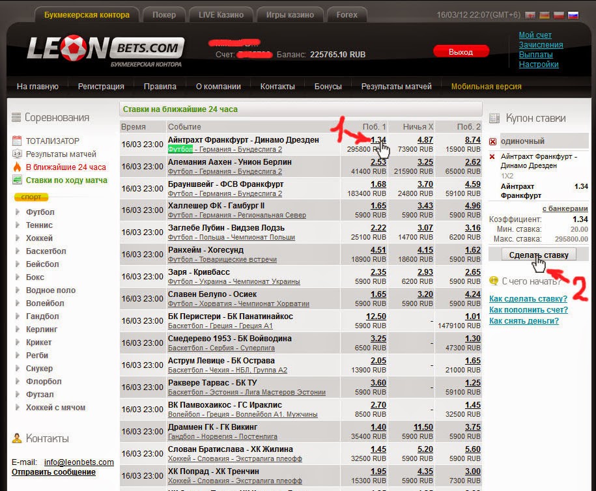Open Хоккей - Словакия league link under Слован Братислава
Screen dimensions: 596x491
click(235, 458)
